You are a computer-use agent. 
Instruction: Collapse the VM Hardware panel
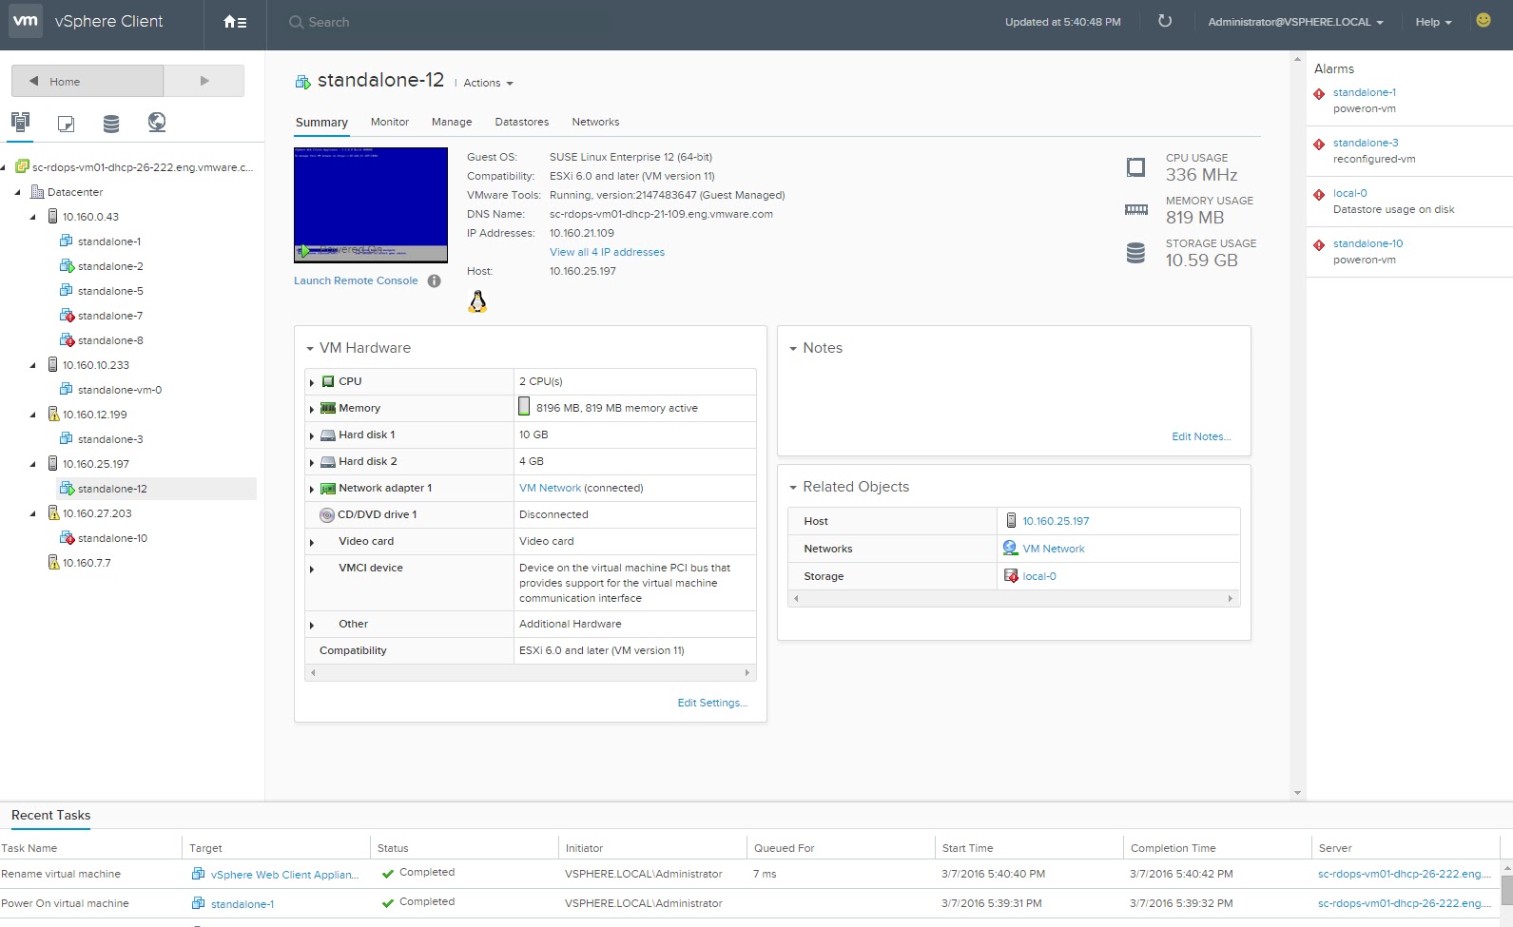coord(310,349)
